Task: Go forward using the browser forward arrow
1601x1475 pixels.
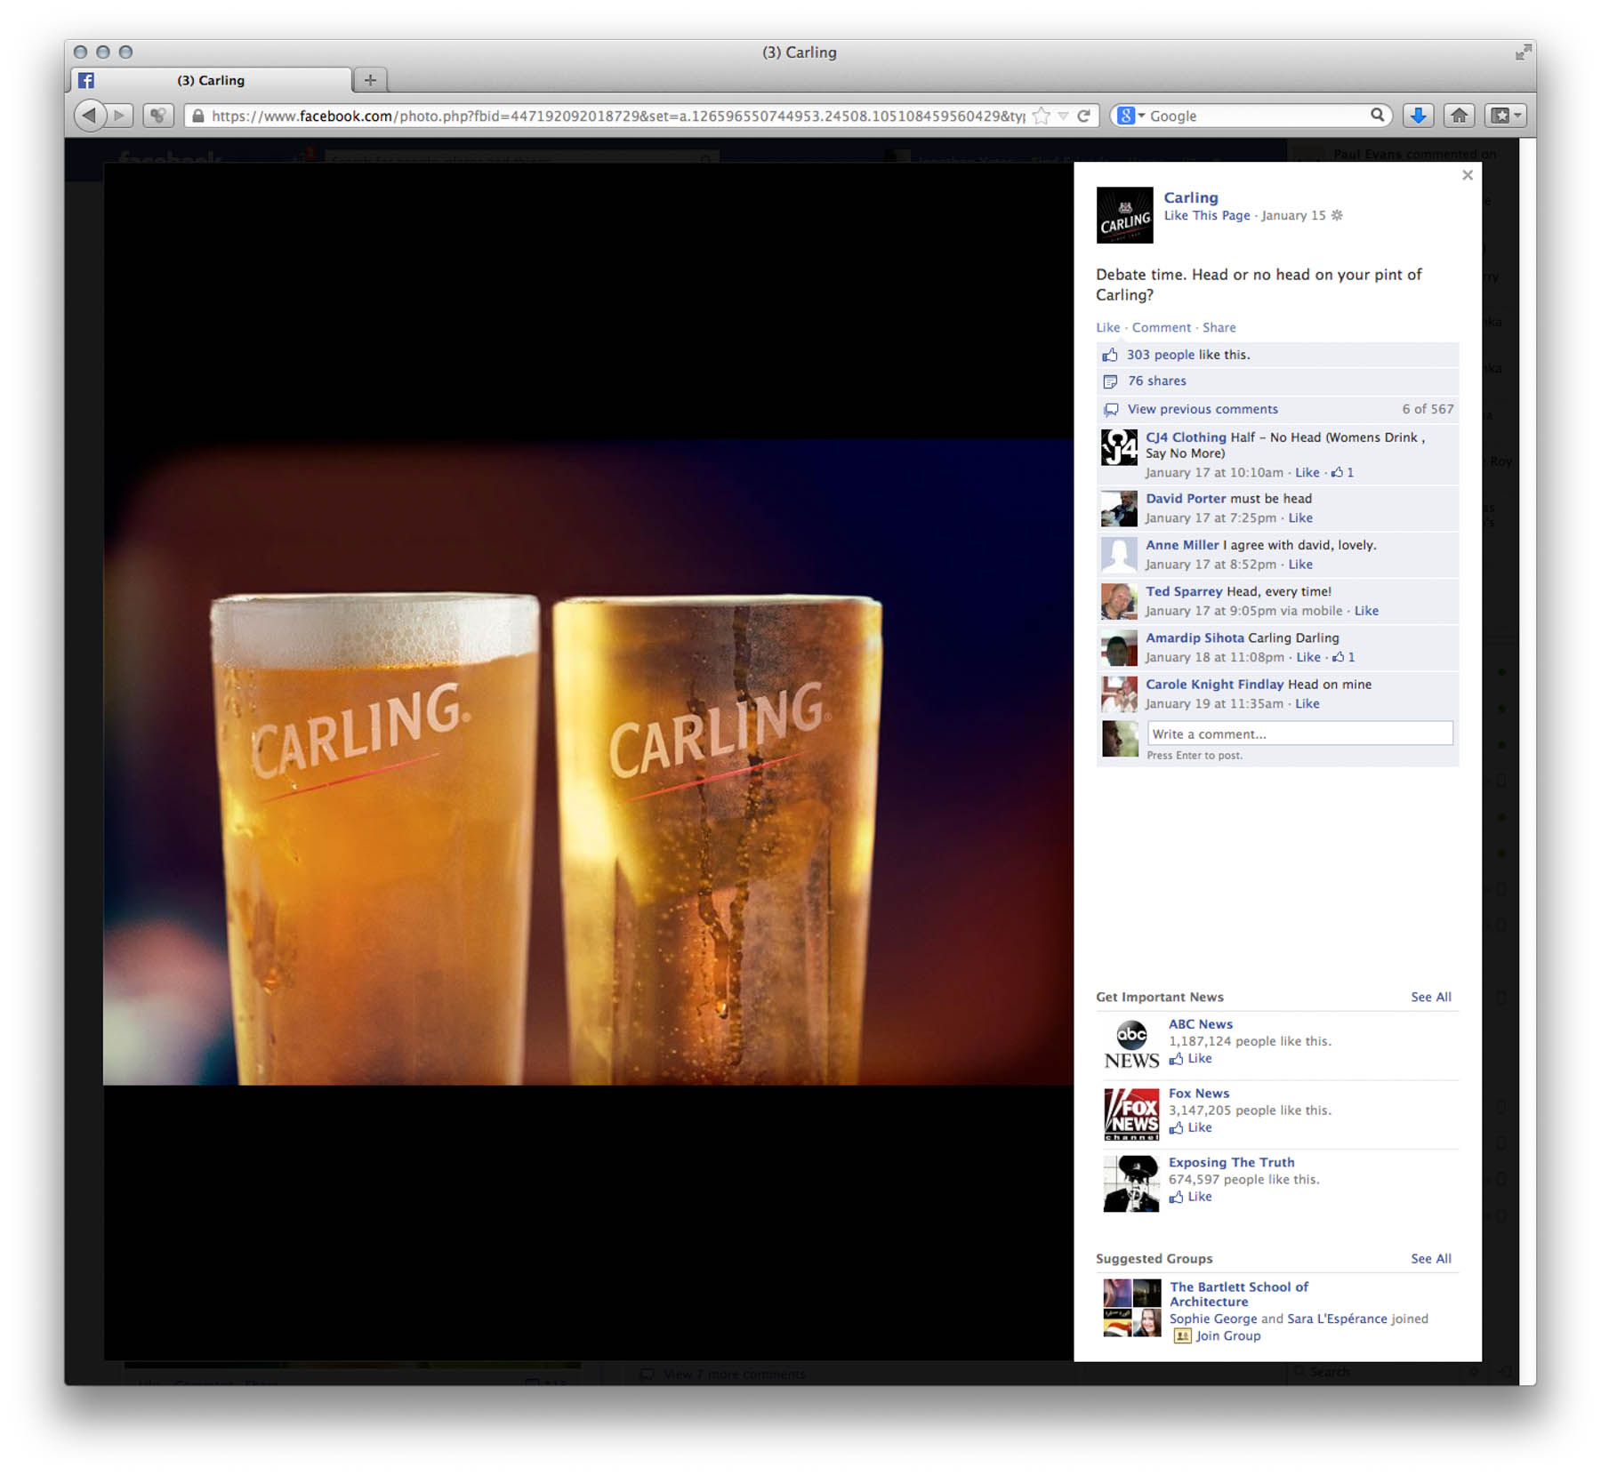Action: pyautogui.click(x=120, y=116)
